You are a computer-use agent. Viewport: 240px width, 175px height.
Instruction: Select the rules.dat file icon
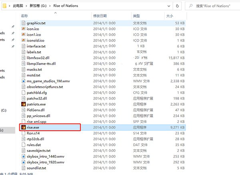coord(24,145)
